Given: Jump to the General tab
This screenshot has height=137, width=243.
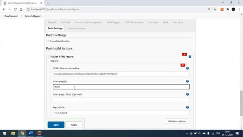Looking at the screenshot, I should [52, 22].
